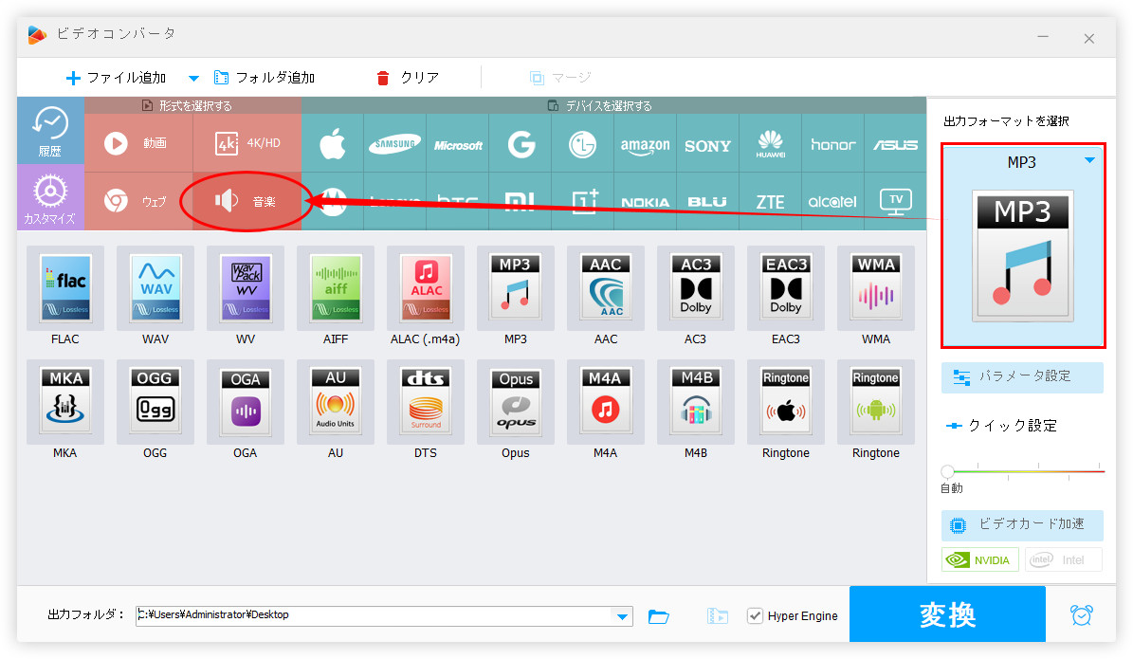Choose the M4A format icon

pos(606,402)
